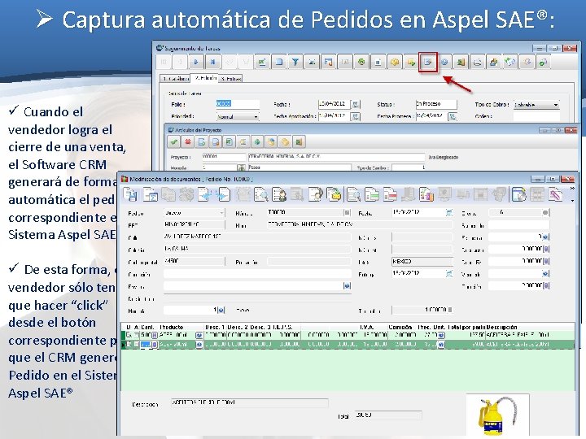Click the generate order icon boxed in red

pyautogui.click(x=427, y=63)
